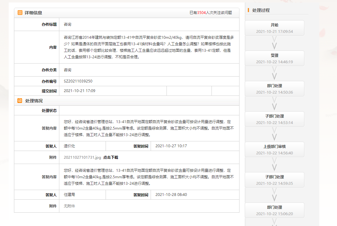The image size is (337, 226).
Task: Click the orange 处理情况 section icon
Action: tap(20, 101)
